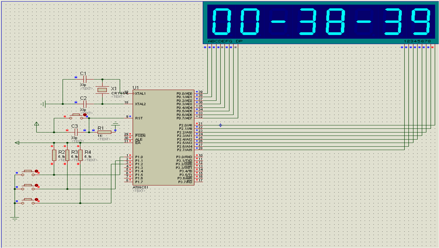This screenshot has width=439, height=248.
Task: Push the button wired to P1.2
Action: pos(28,201)
